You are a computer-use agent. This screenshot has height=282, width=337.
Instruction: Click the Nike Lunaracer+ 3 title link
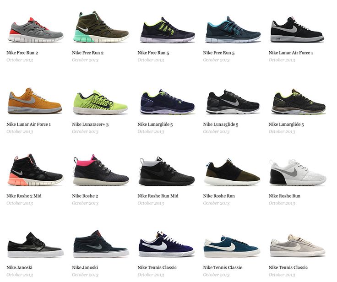click(x=90, y=124)
